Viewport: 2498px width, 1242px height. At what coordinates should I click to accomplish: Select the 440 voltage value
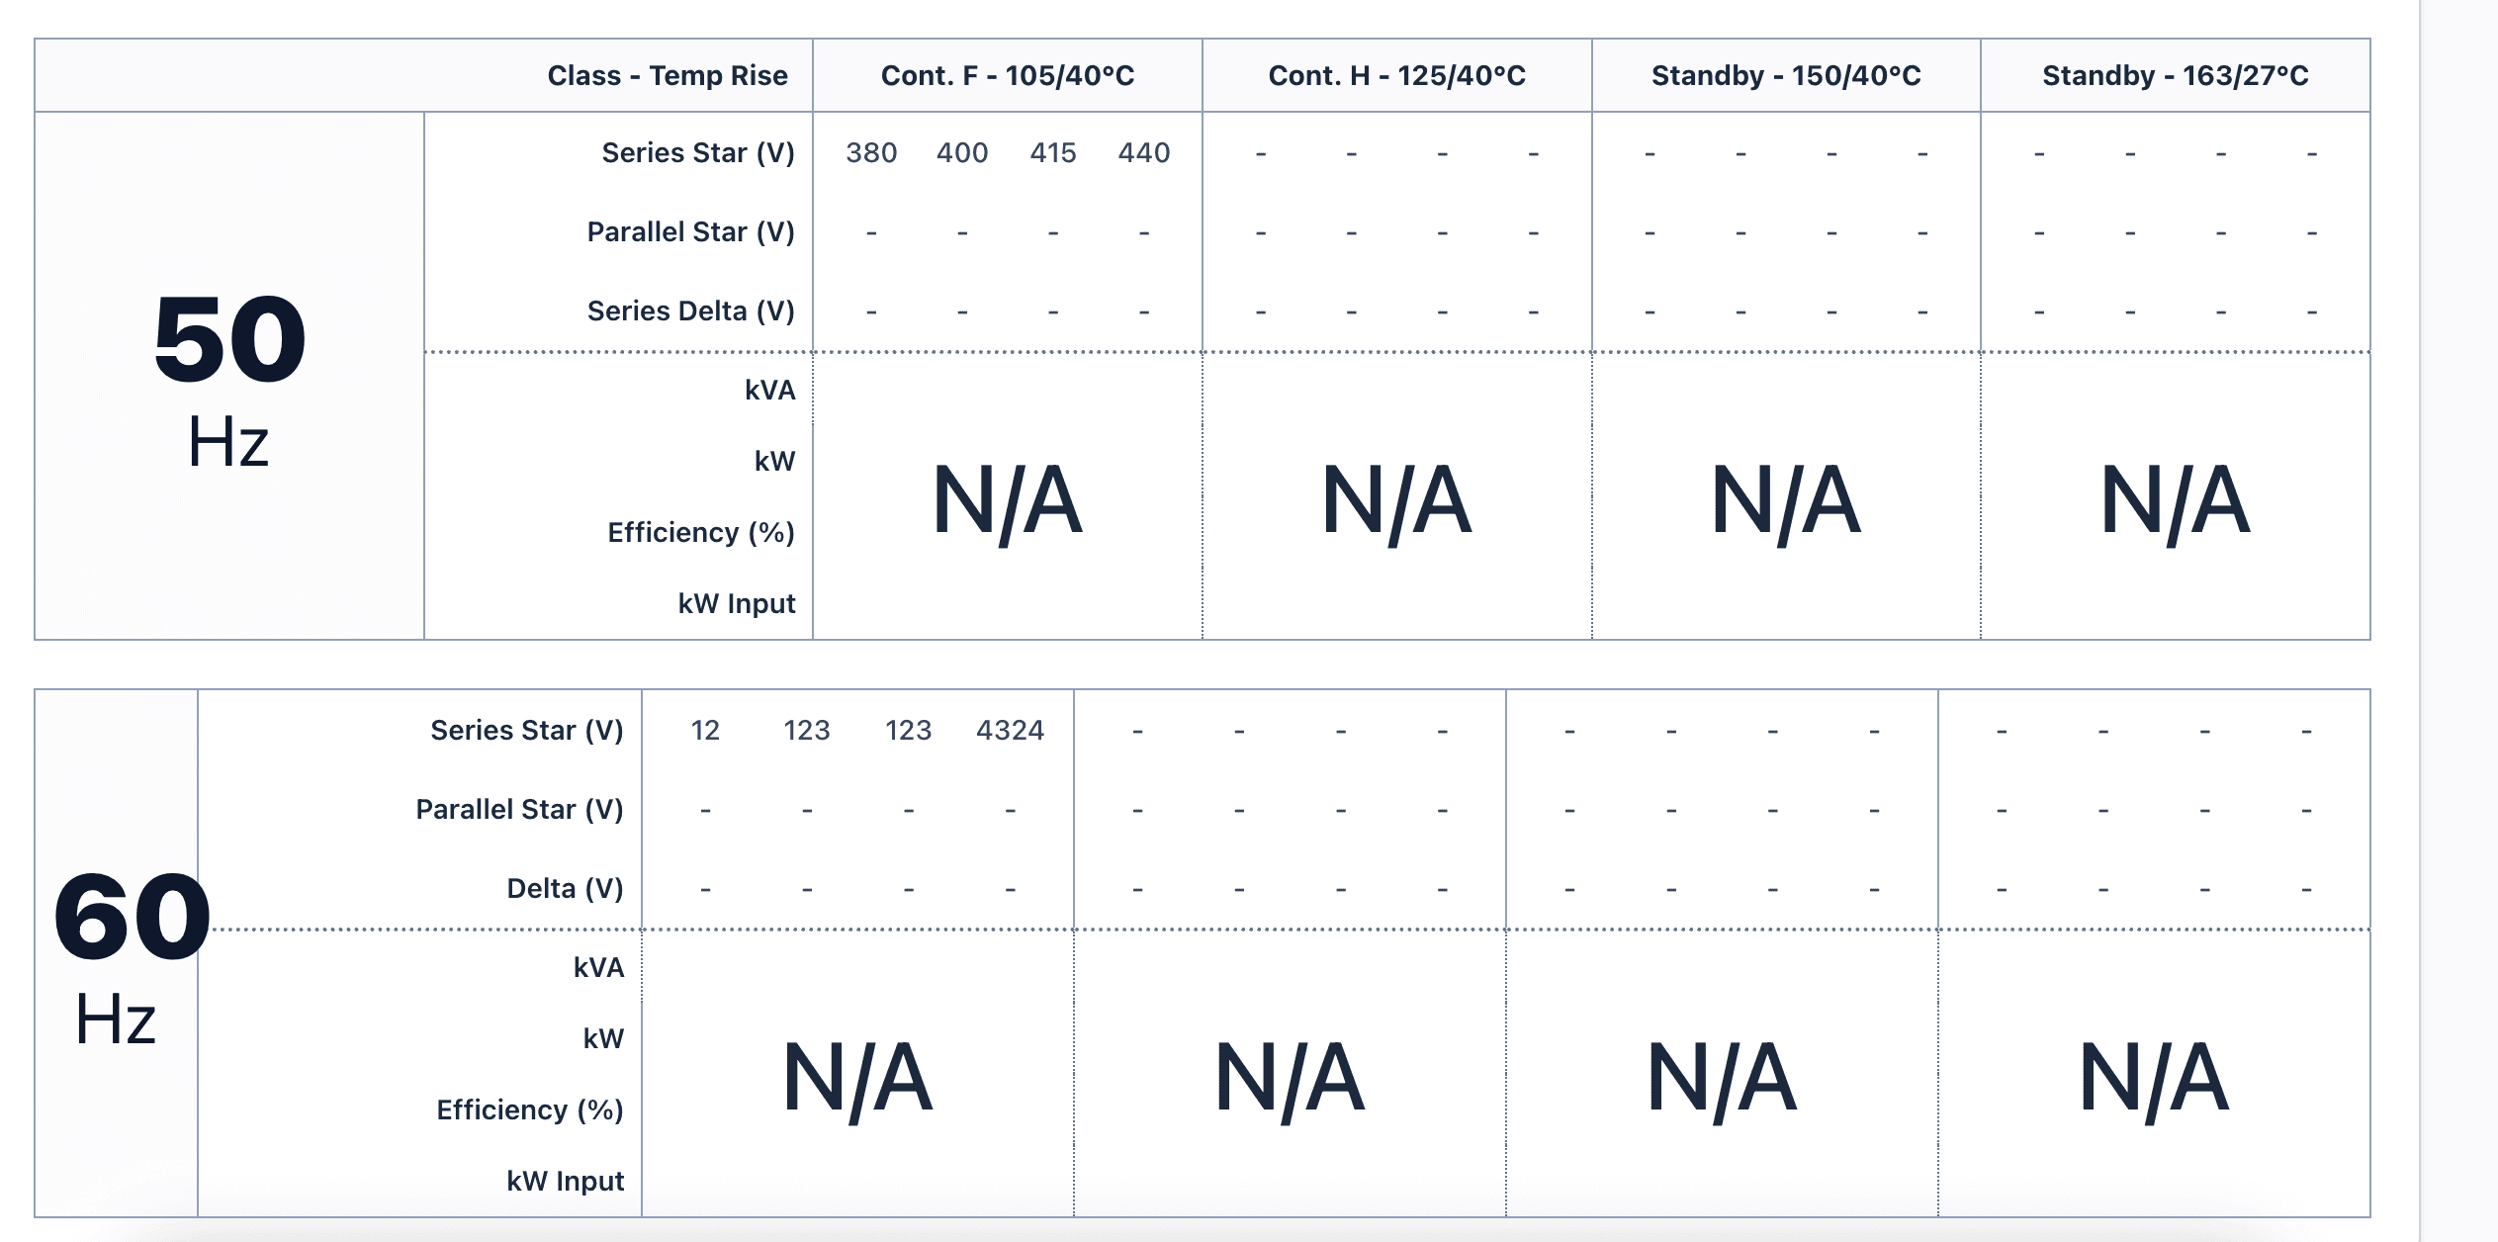[x=1143, y=153]
